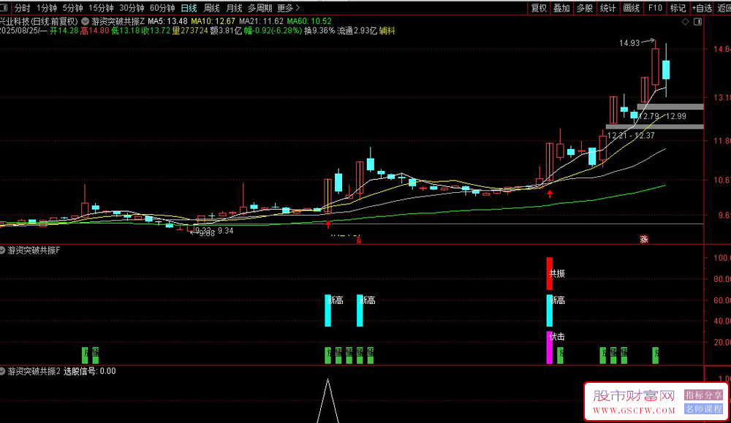Click the MA10: 12.67 value
731x423 pixels.
click(x=213, y=21)
